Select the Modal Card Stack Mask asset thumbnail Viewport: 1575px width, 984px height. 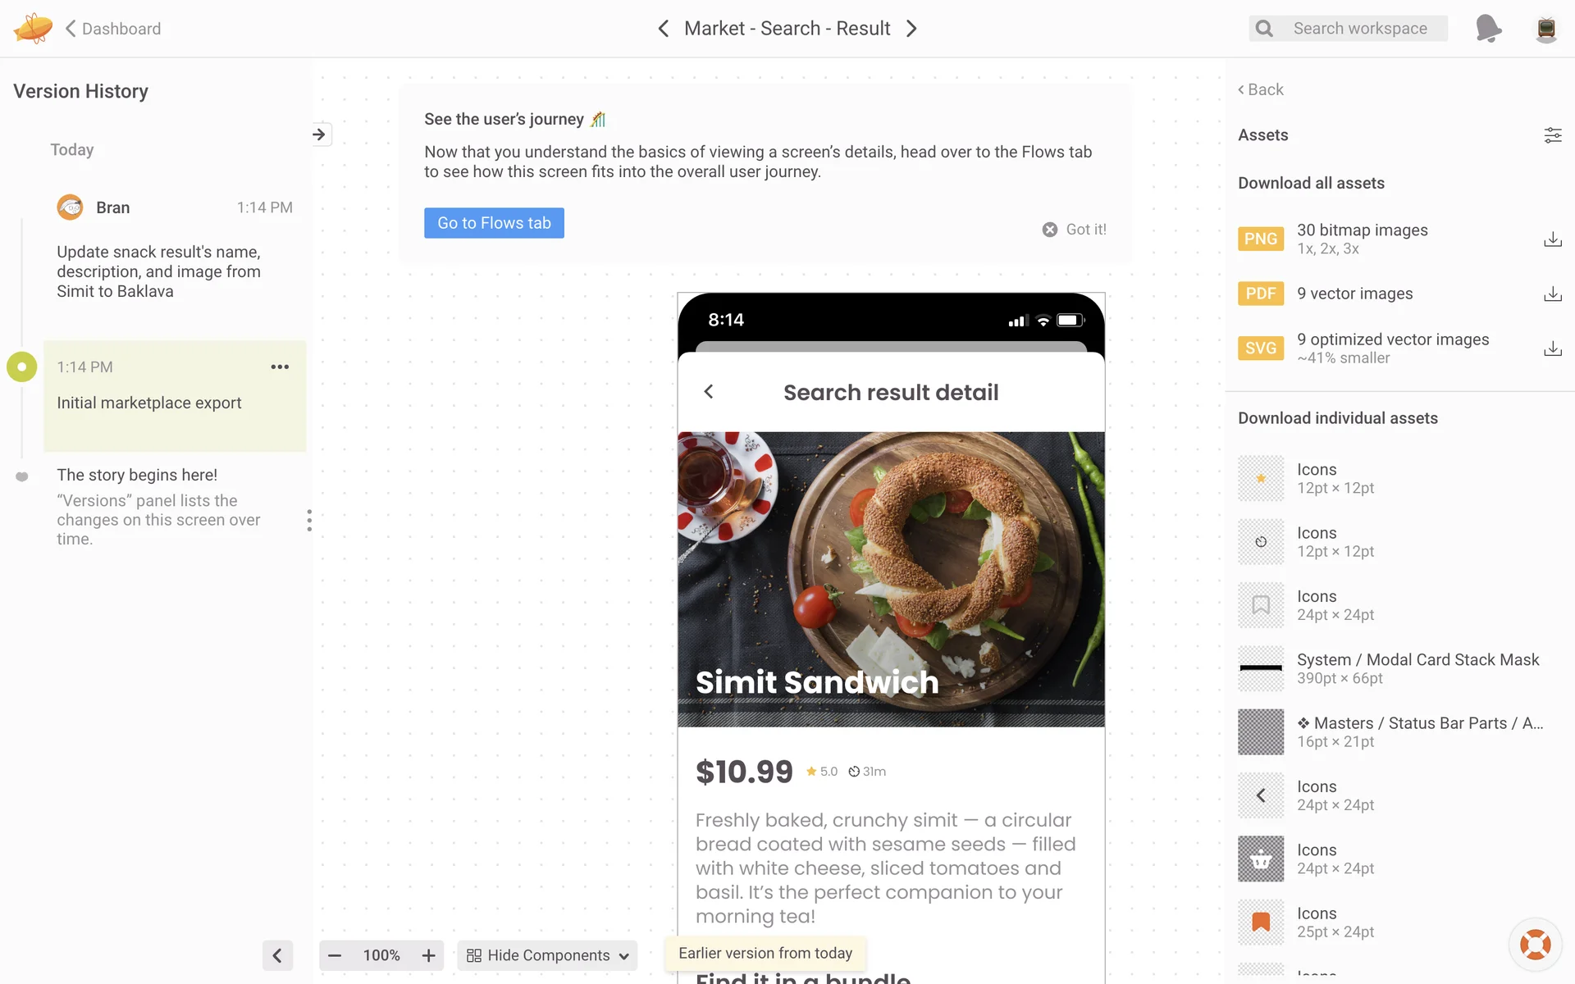(x=1260, y=668)
